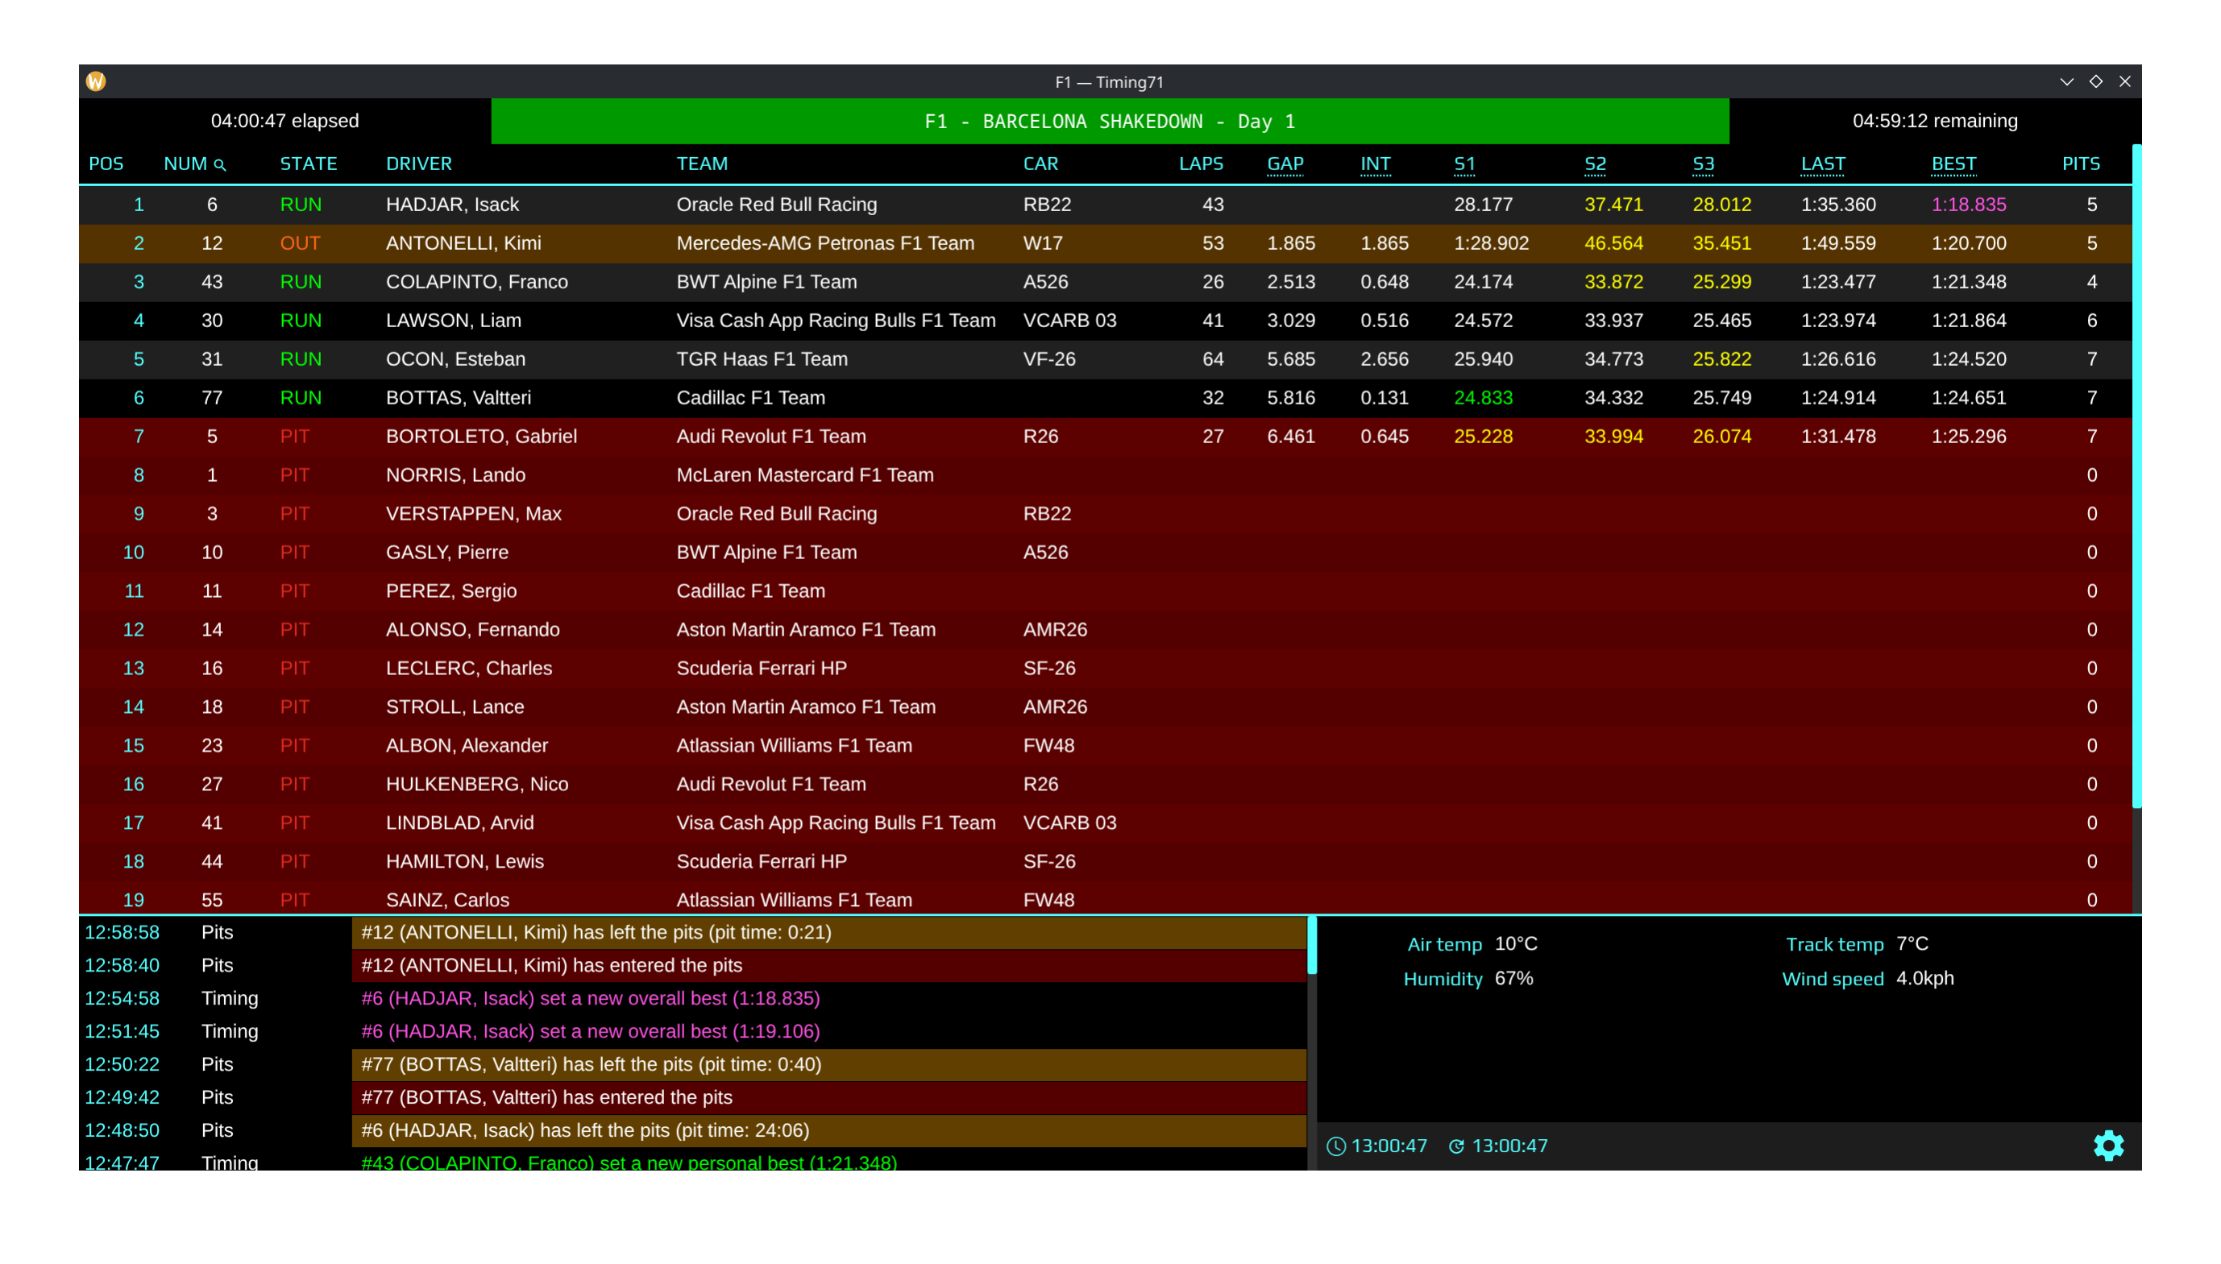The height and width of the screenshot is (1264, 2221).
Task: Select HADJAR, Isack timing row
Action: (451, 205)
